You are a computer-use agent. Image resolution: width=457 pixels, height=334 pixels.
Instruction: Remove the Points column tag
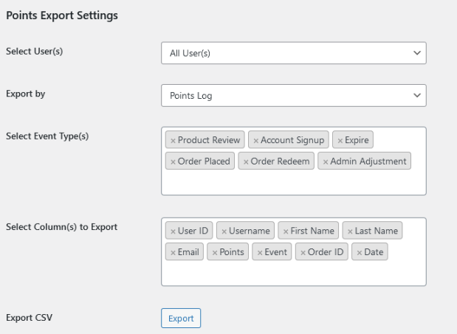pyautogui.click(x=214, y=252)
